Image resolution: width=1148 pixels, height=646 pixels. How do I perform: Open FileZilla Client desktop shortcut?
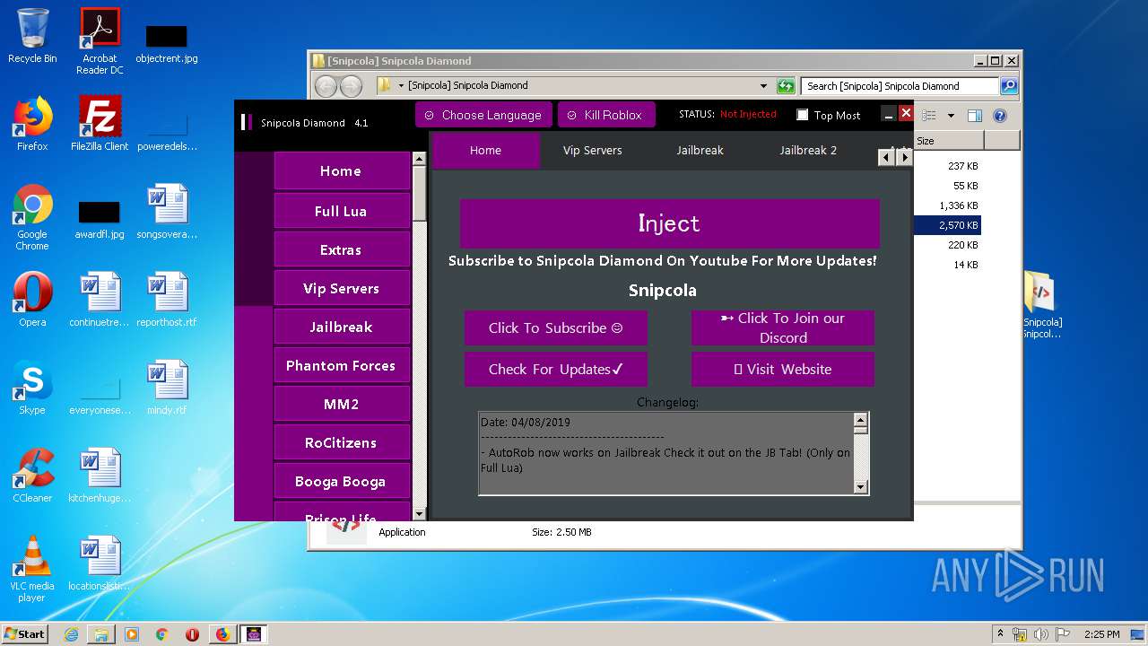click(100, 124)
